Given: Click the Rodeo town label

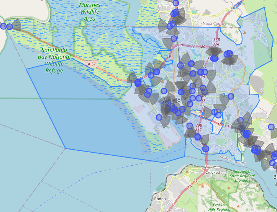Looking at the screenshot, I should (159, 199).
